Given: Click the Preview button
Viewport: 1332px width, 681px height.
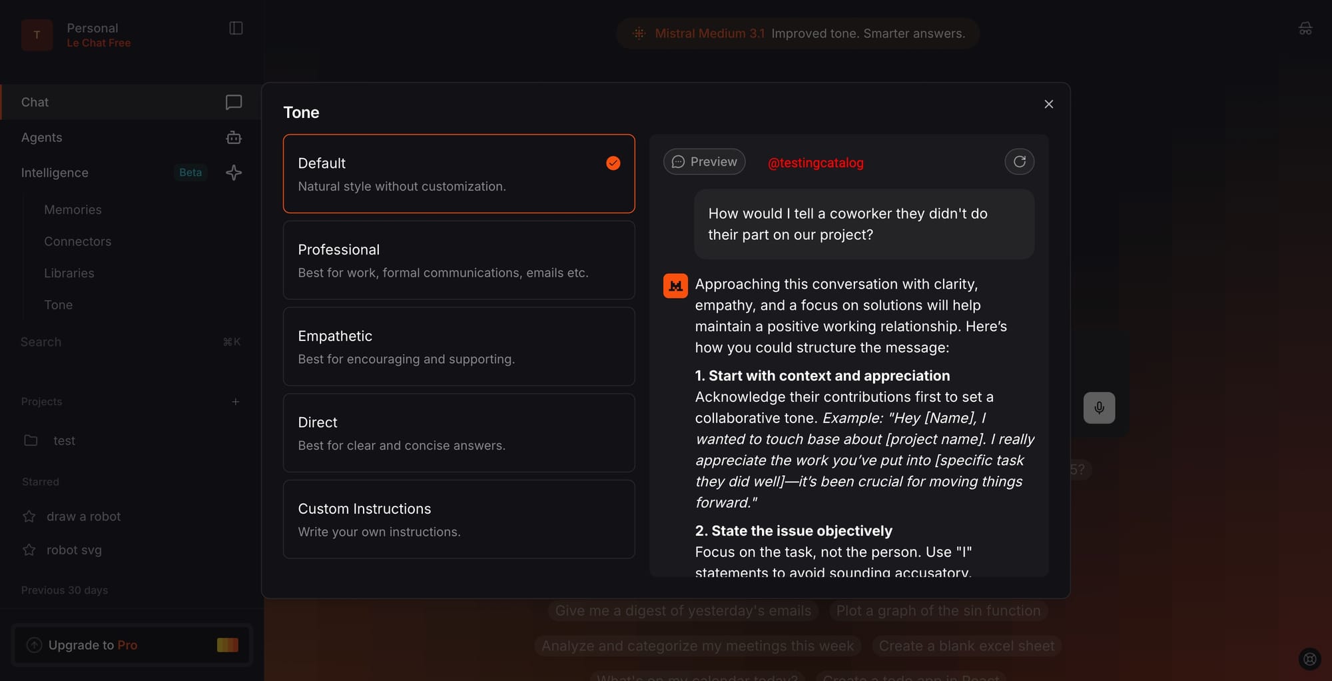Looking at the screenshot, I should pos(704,162).
